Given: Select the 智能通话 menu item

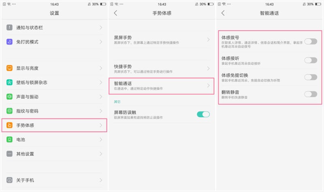Looking at the screenshot, I should [x=162, y=86].
